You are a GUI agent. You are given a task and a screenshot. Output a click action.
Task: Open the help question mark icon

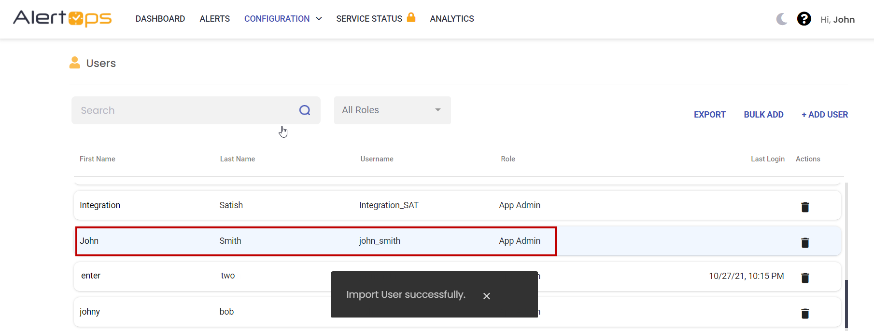(804, 19)
